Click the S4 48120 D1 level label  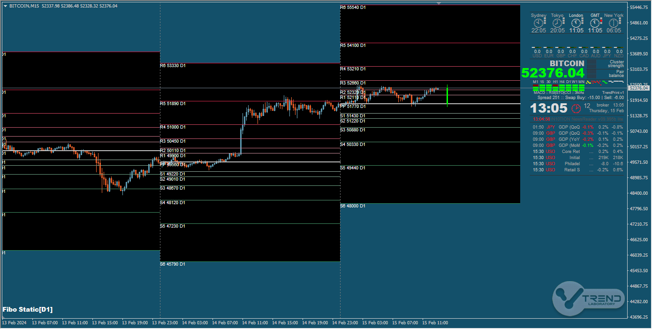pyautogui.click(x=173, y=203)
